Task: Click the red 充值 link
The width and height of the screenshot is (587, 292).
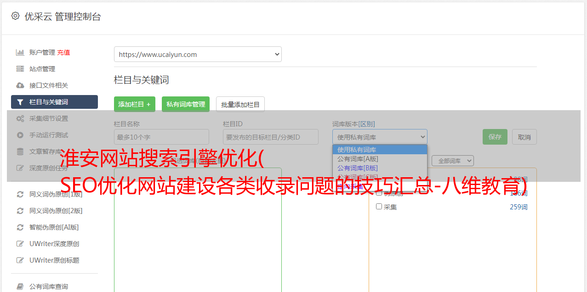Action: [64, 52]
